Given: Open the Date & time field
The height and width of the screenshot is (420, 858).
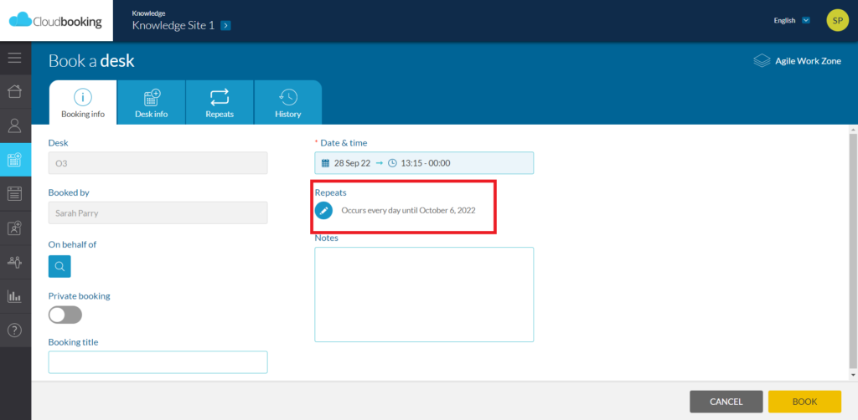Looking at the screenshot, I should (424, 163).
